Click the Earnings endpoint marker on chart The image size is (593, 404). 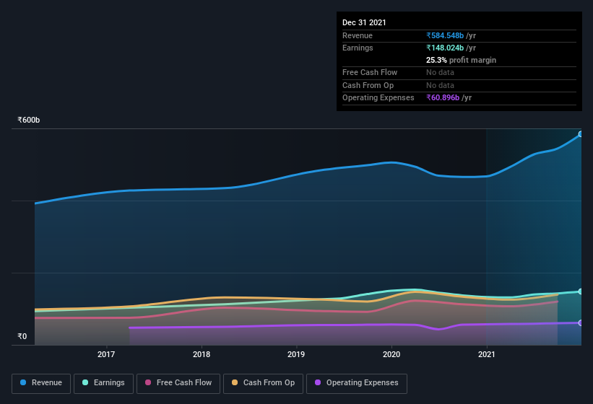coord(580,291)
